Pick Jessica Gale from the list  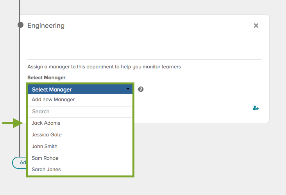coord(47,135)
